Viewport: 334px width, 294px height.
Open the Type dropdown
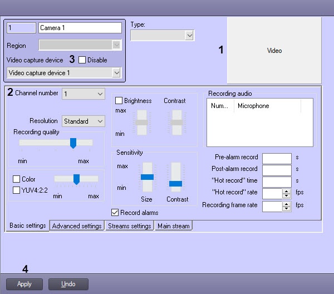pyautogui.click(x=189, y=36)
